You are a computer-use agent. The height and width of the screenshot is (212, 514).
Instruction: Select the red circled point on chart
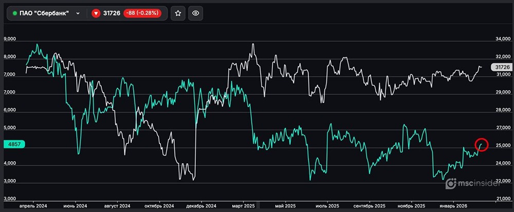point(482,145)
